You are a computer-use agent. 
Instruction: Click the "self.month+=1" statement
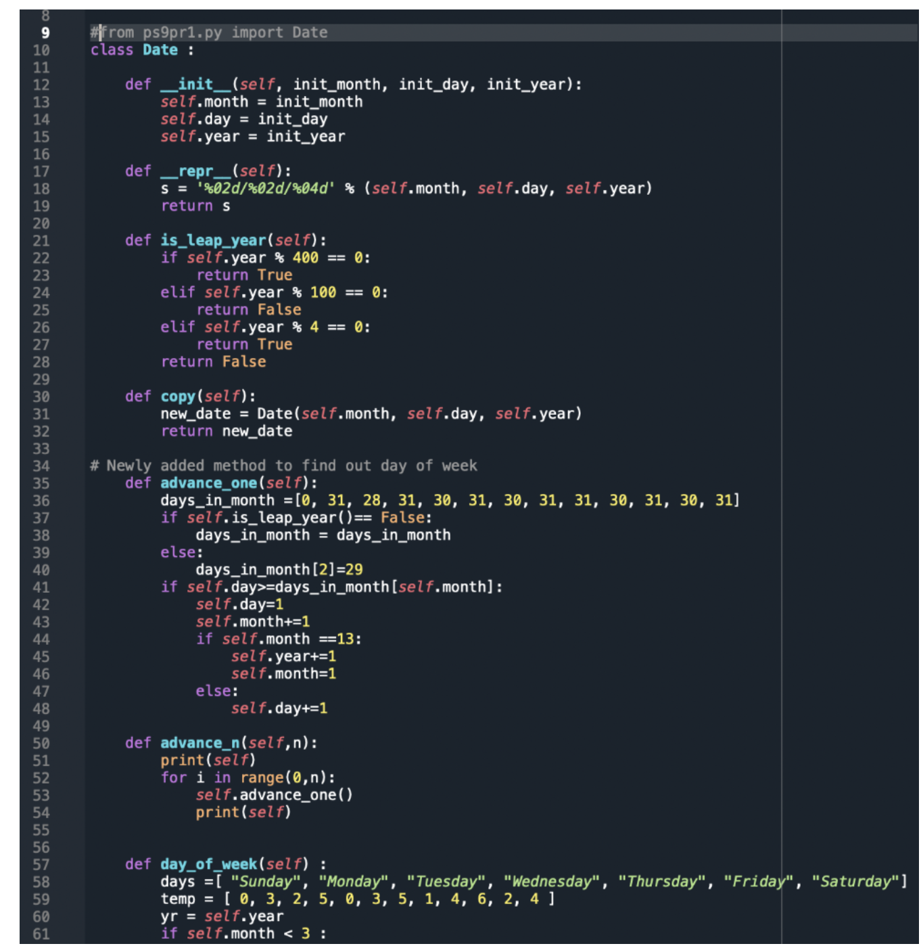tap(253, 622)
